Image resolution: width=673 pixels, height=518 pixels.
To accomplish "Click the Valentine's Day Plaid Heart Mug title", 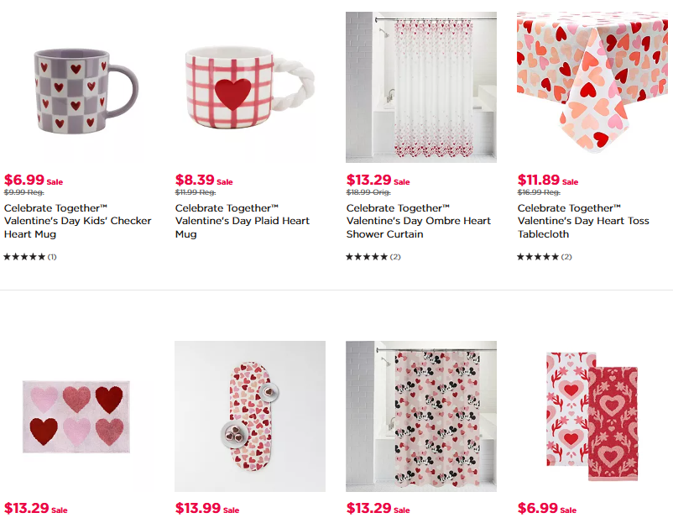I will tap(242, 221).
